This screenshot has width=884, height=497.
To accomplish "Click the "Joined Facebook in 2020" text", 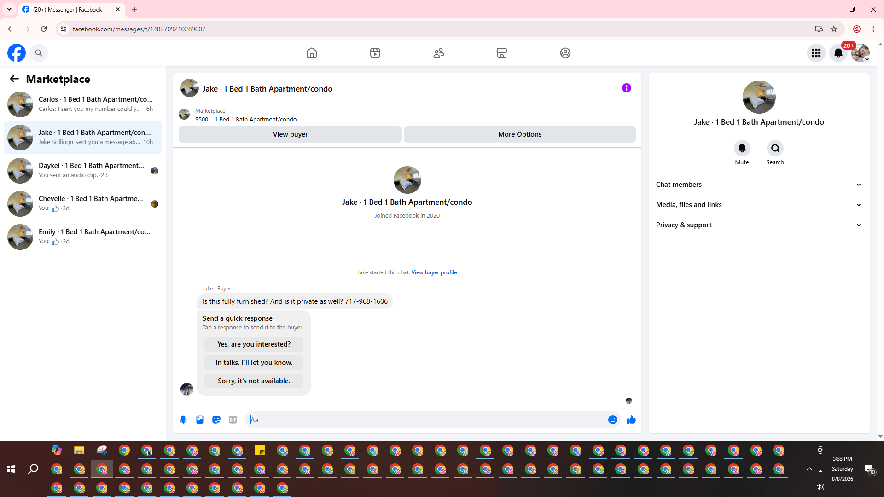I will pyautogui.click(x=407, y=216).
